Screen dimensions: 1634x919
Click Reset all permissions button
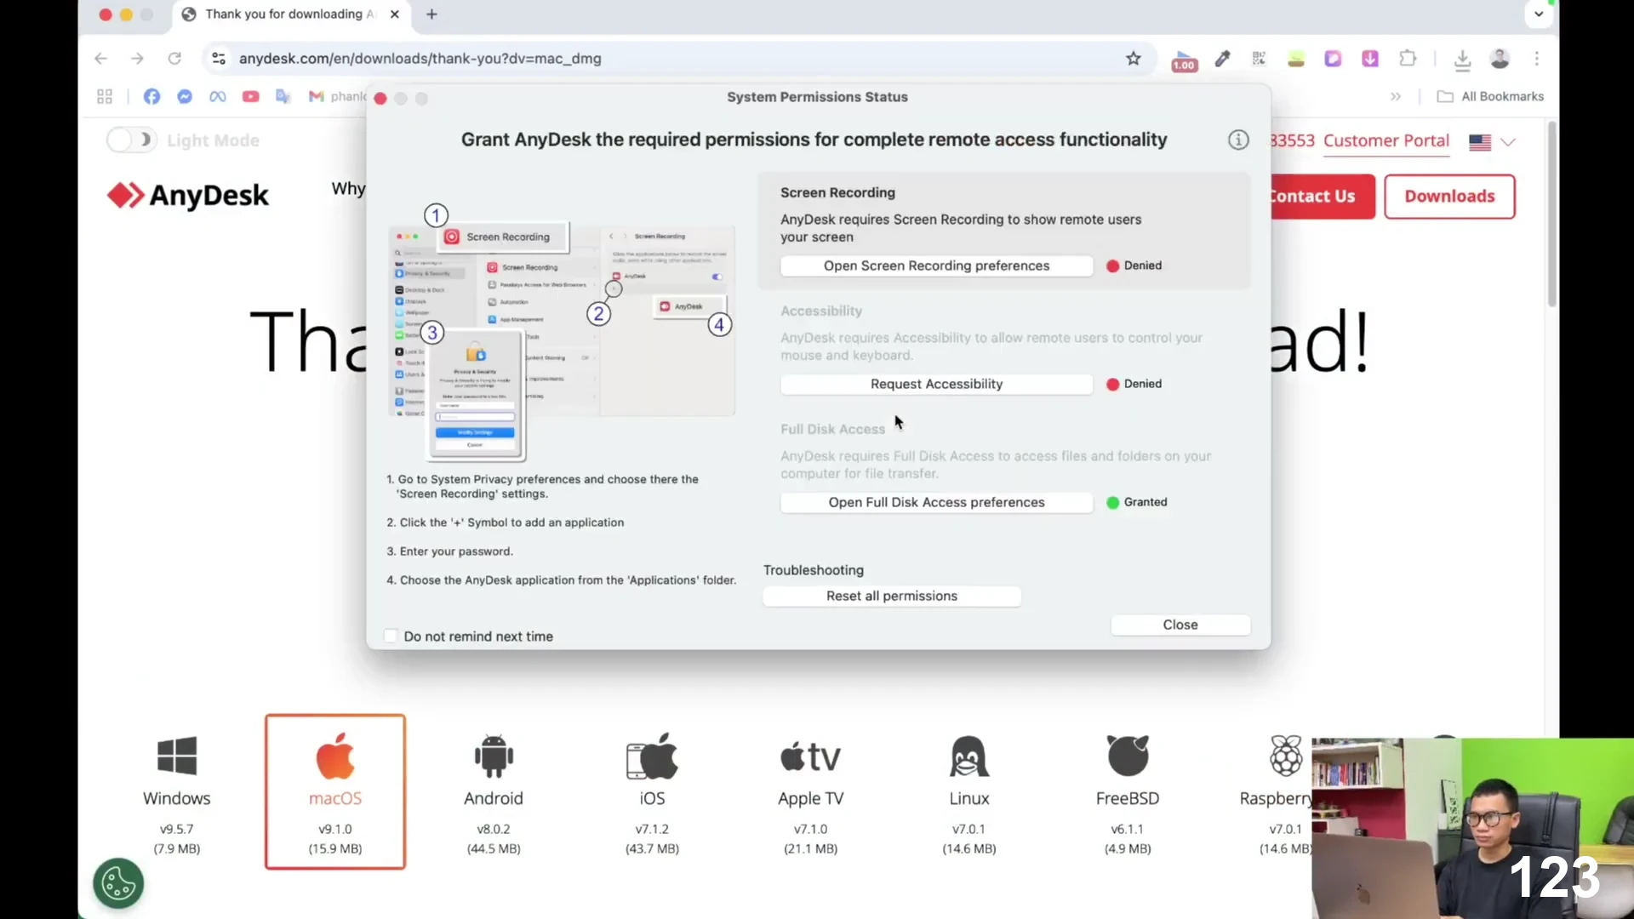click(892, 596)
